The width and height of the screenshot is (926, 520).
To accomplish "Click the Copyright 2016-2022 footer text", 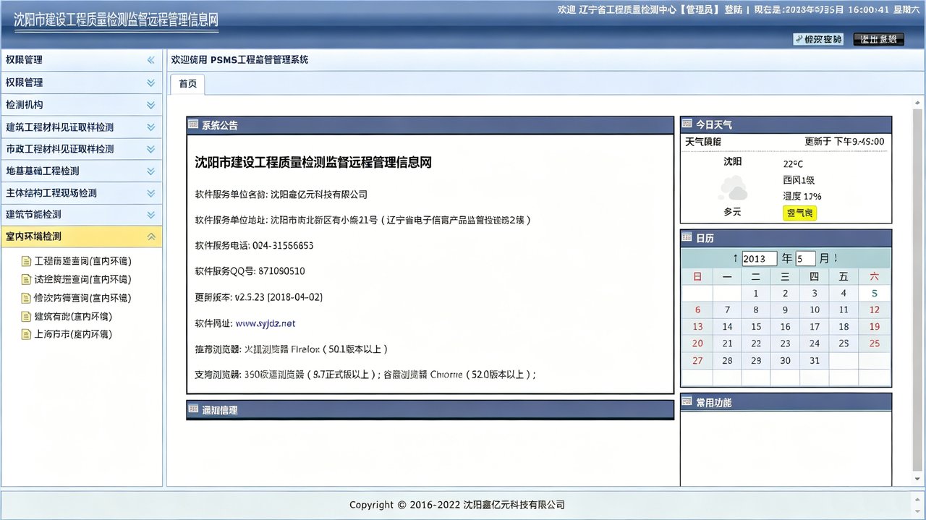I will 457,505.
